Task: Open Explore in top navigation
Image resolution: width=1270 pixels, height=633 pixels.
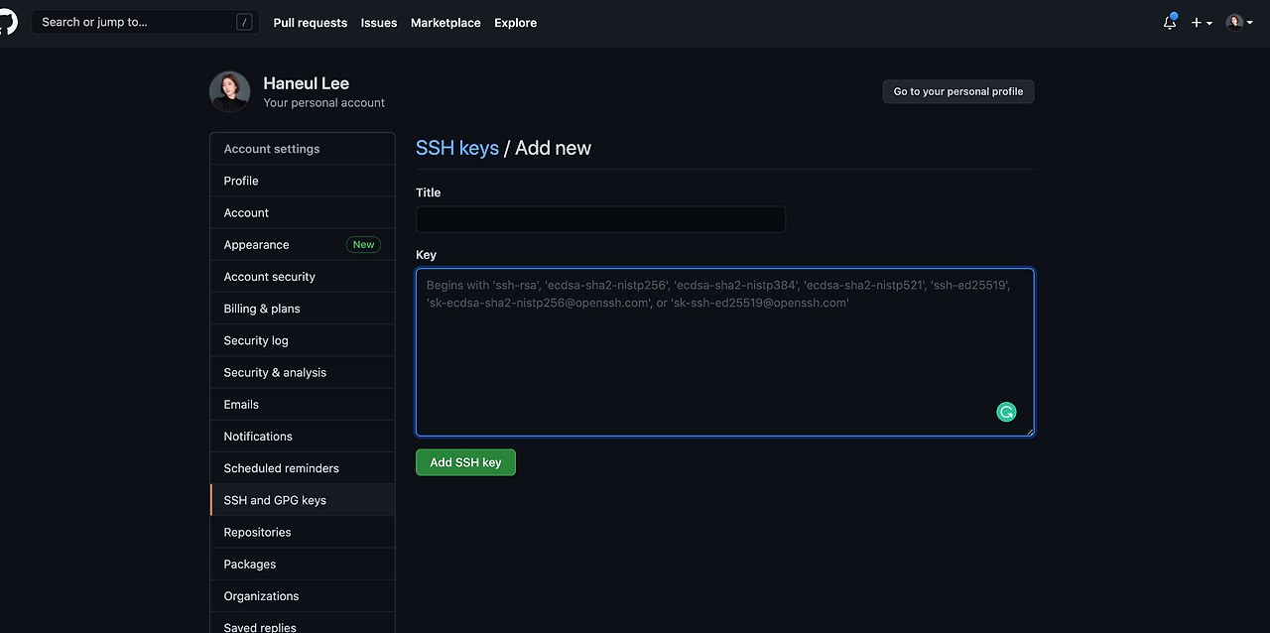Action: click(516, 23)
